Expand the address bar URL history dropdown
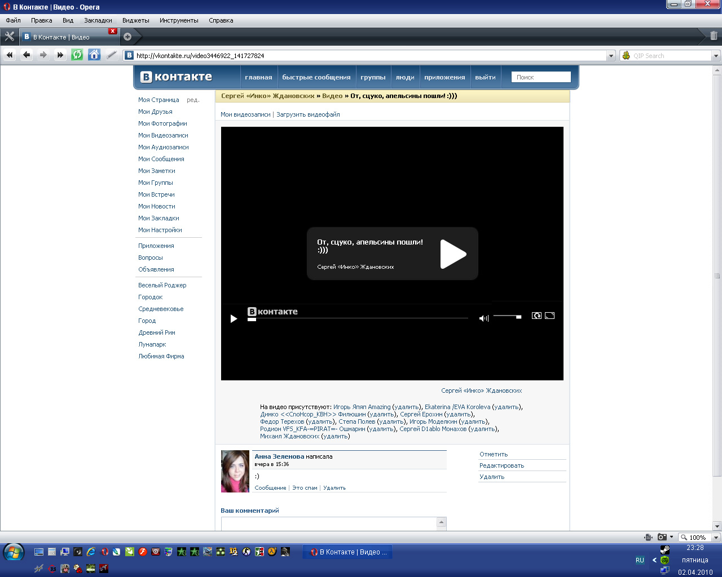 [x=611, y=56]
